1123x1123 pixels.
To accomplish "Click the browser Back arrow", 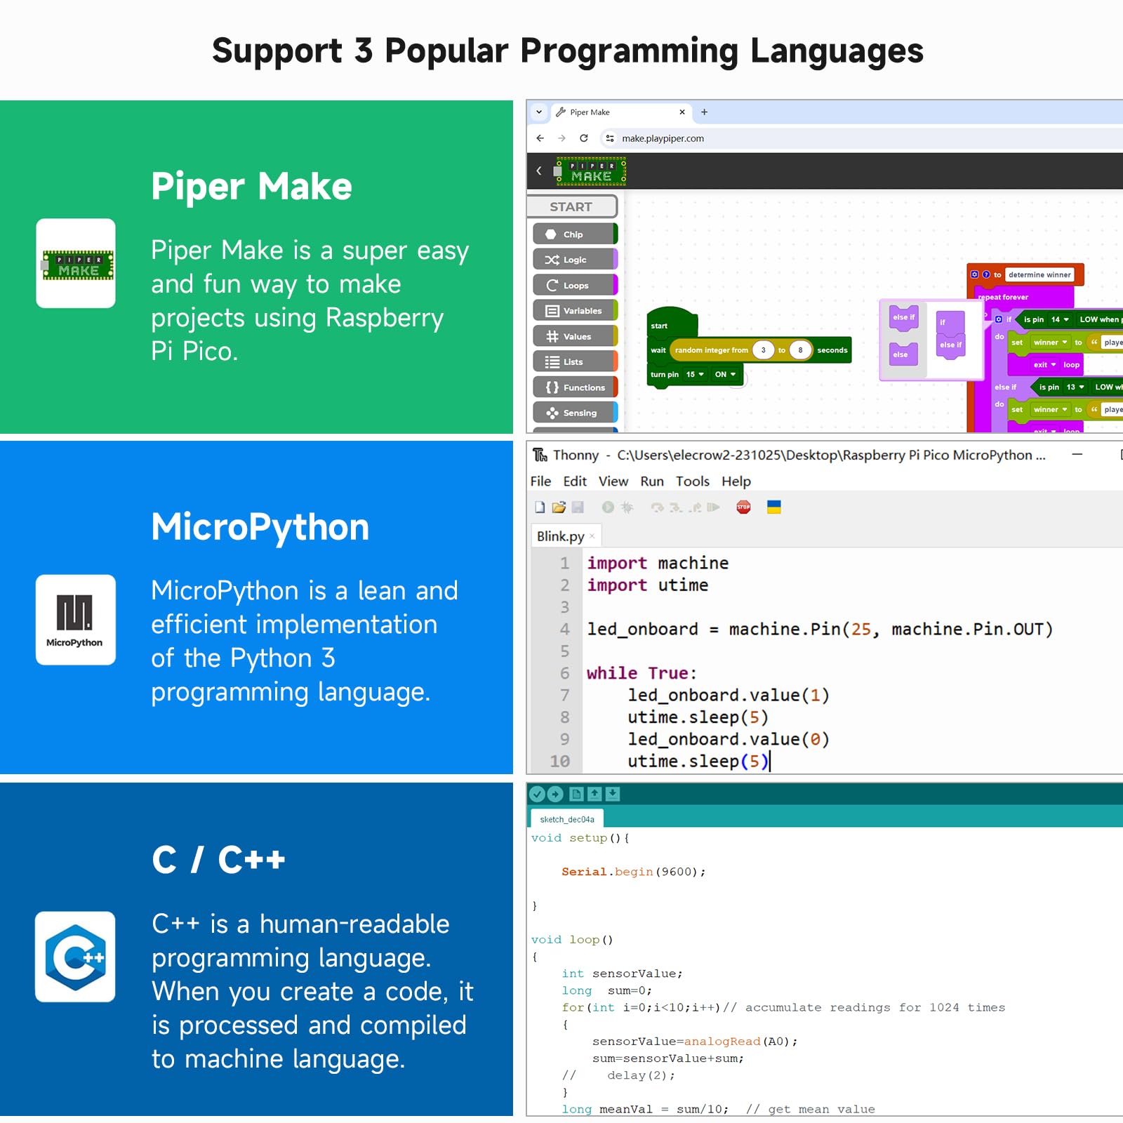I will [540, 138].
